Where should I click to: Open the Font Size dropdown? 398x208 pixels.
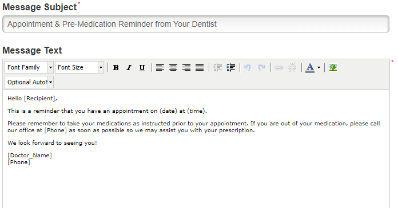coord(79,67)
